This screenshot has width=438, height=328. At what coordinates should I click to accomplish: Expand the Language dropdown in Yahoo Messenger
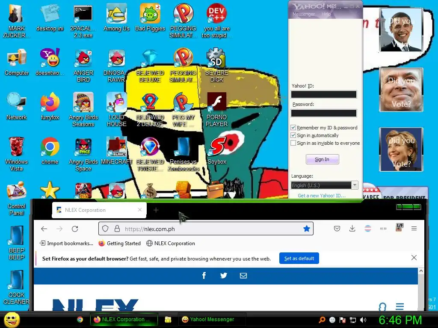pos(355,185)
